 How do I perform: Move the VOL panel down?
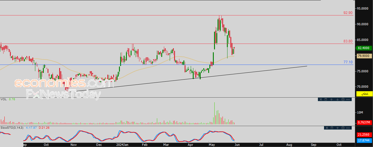337,99
